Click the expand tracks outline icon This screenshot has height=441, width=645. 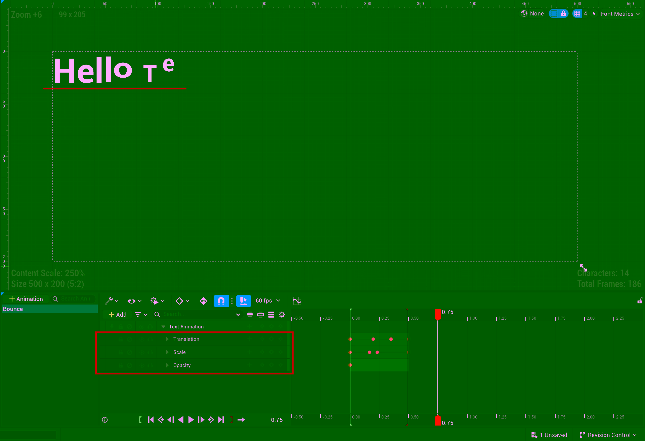pos(261,315)
